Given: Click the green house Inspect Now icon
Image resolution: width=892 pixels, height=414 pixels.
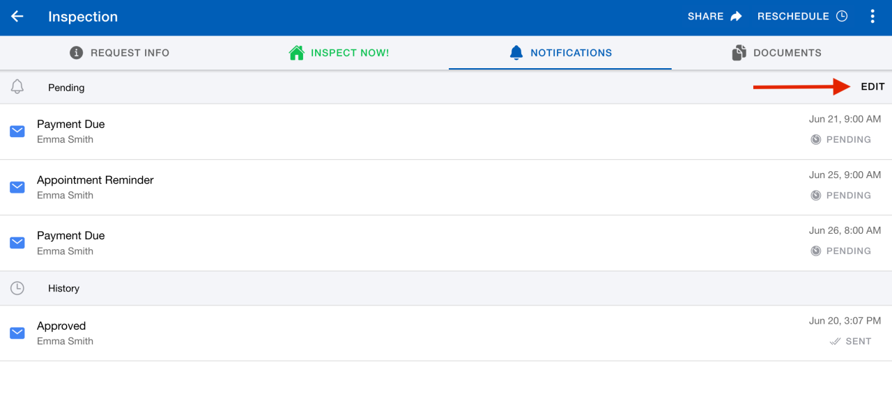Looking at the screenshot, I should tap(298, 51).
